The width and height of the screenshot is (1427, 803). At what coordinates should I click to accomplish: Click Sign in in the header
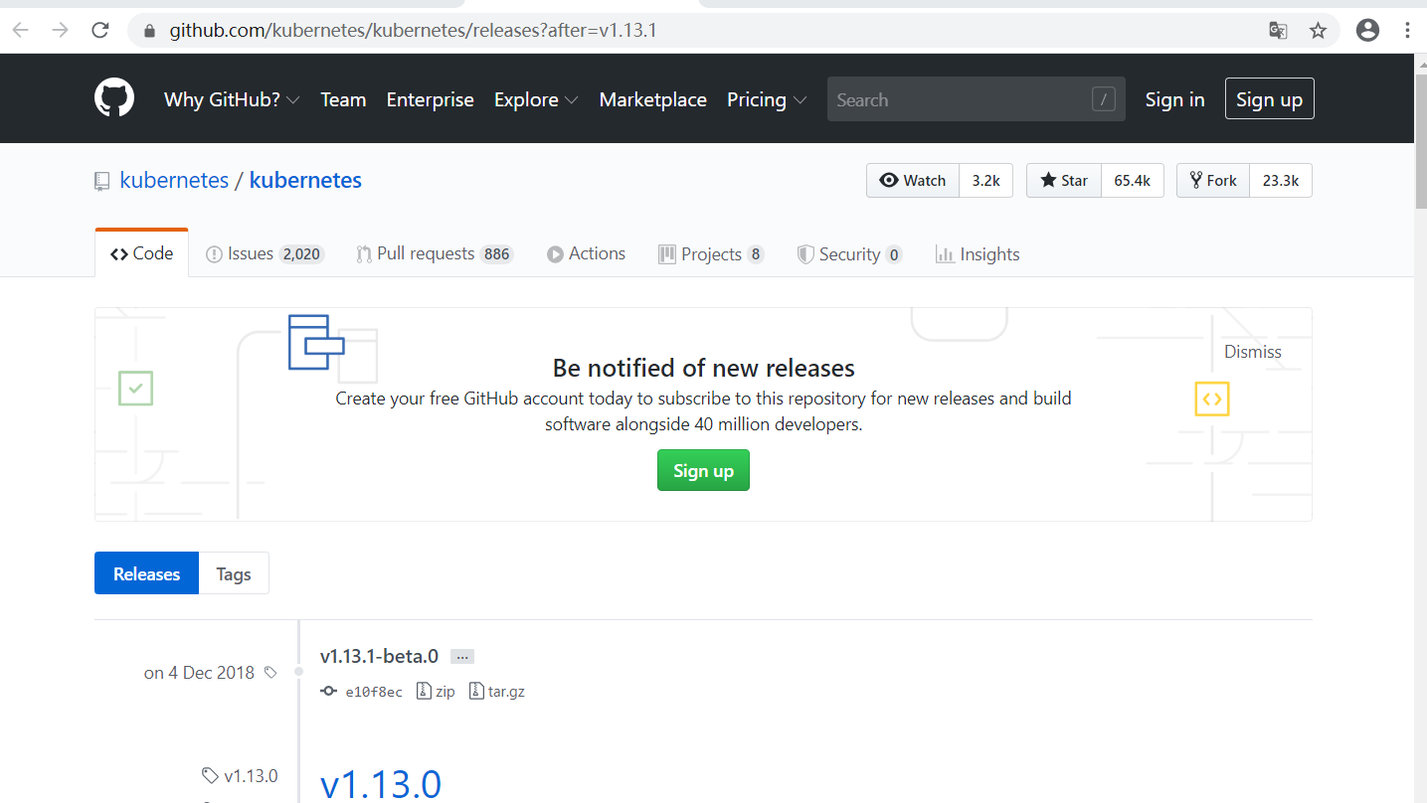1174,99
